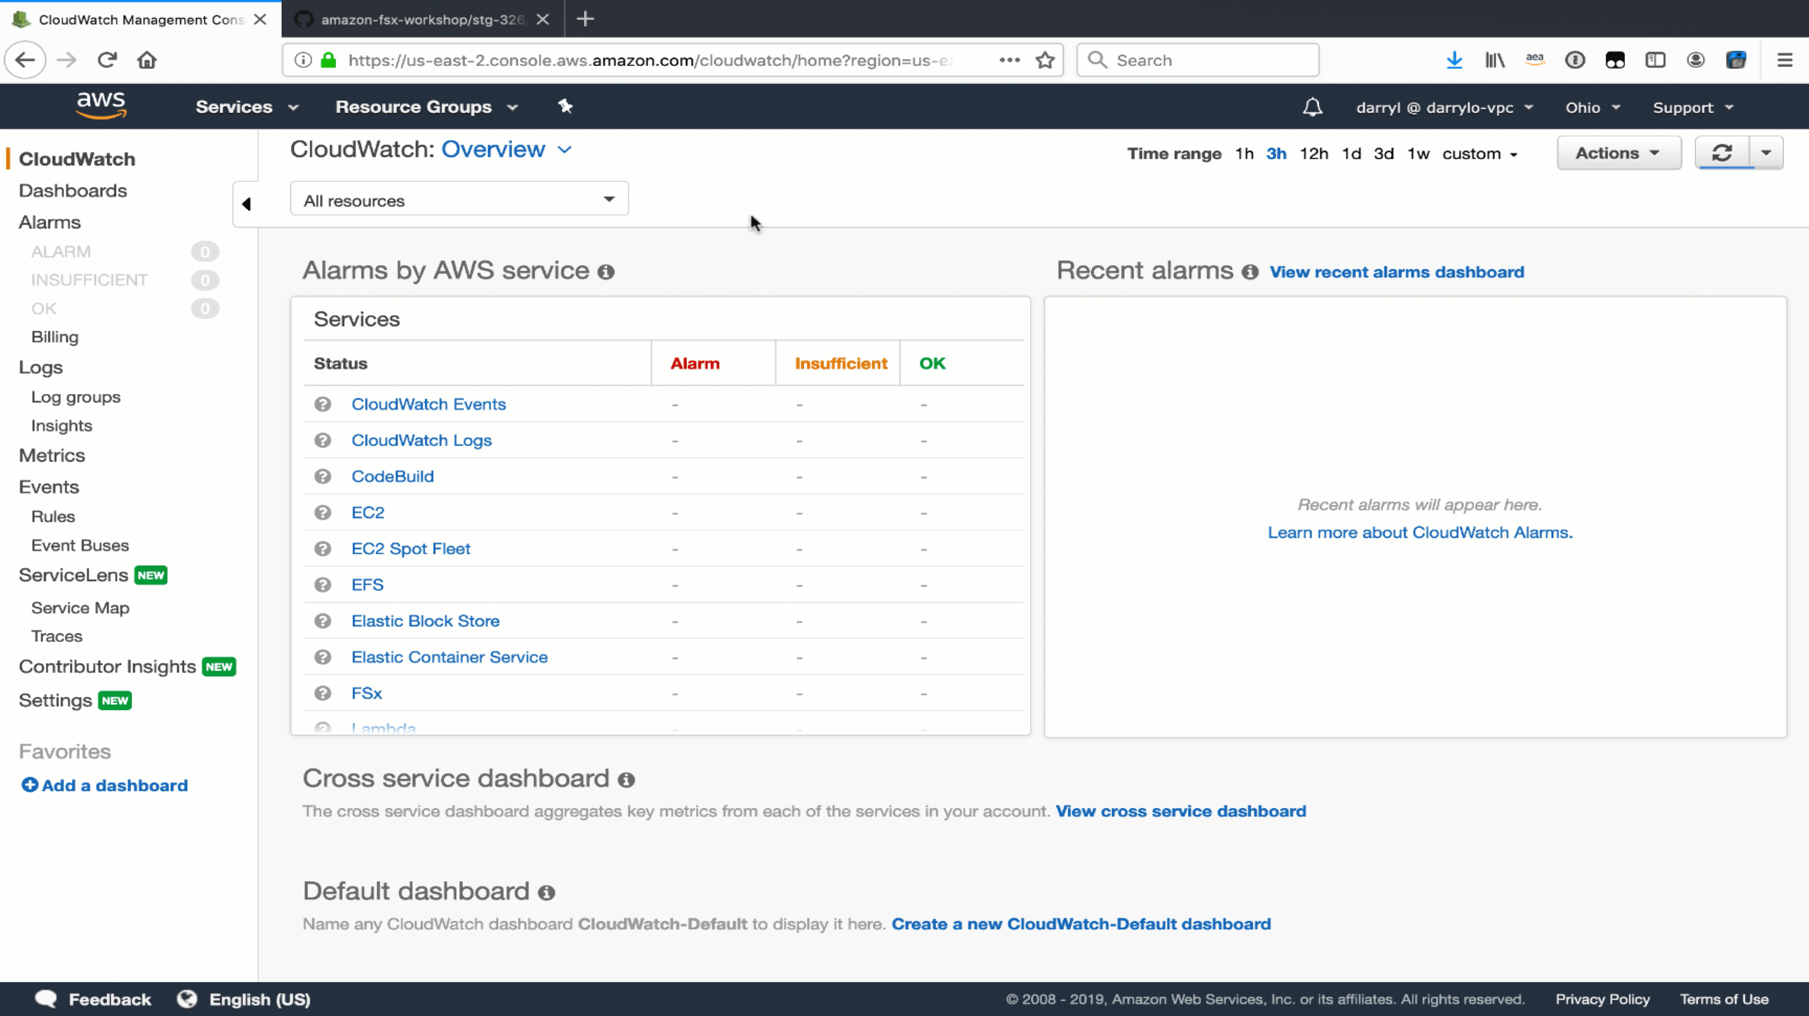Click Feedback in the footer
Image resolution: width=1809 pixels, height=1016 pixels.
click(93, 999)
